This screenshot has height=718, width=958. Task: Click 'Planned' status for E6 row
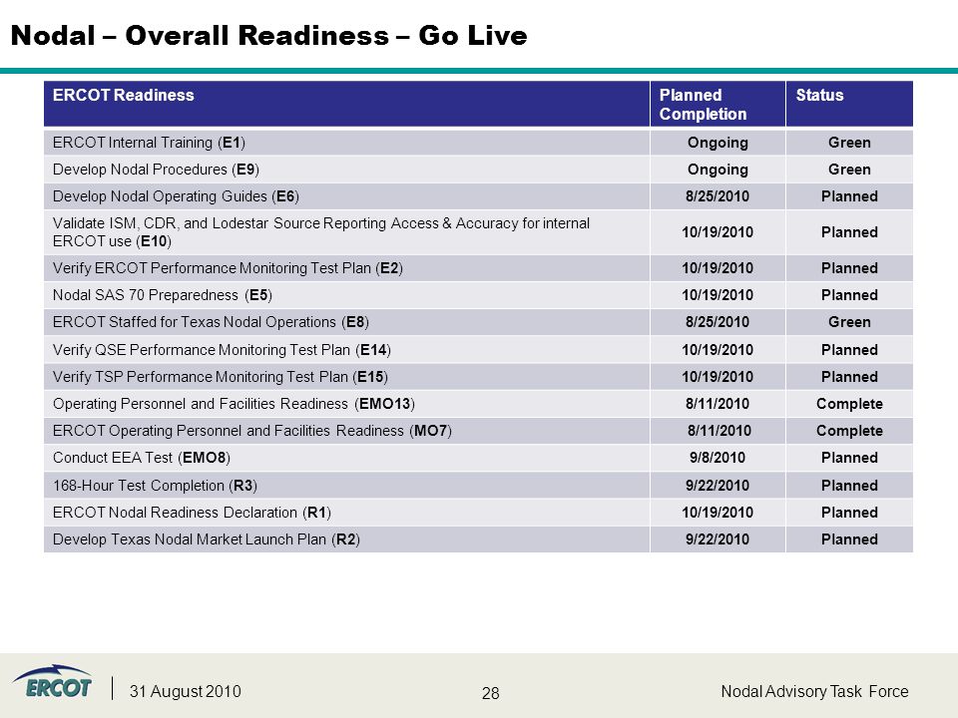point(849,196)
